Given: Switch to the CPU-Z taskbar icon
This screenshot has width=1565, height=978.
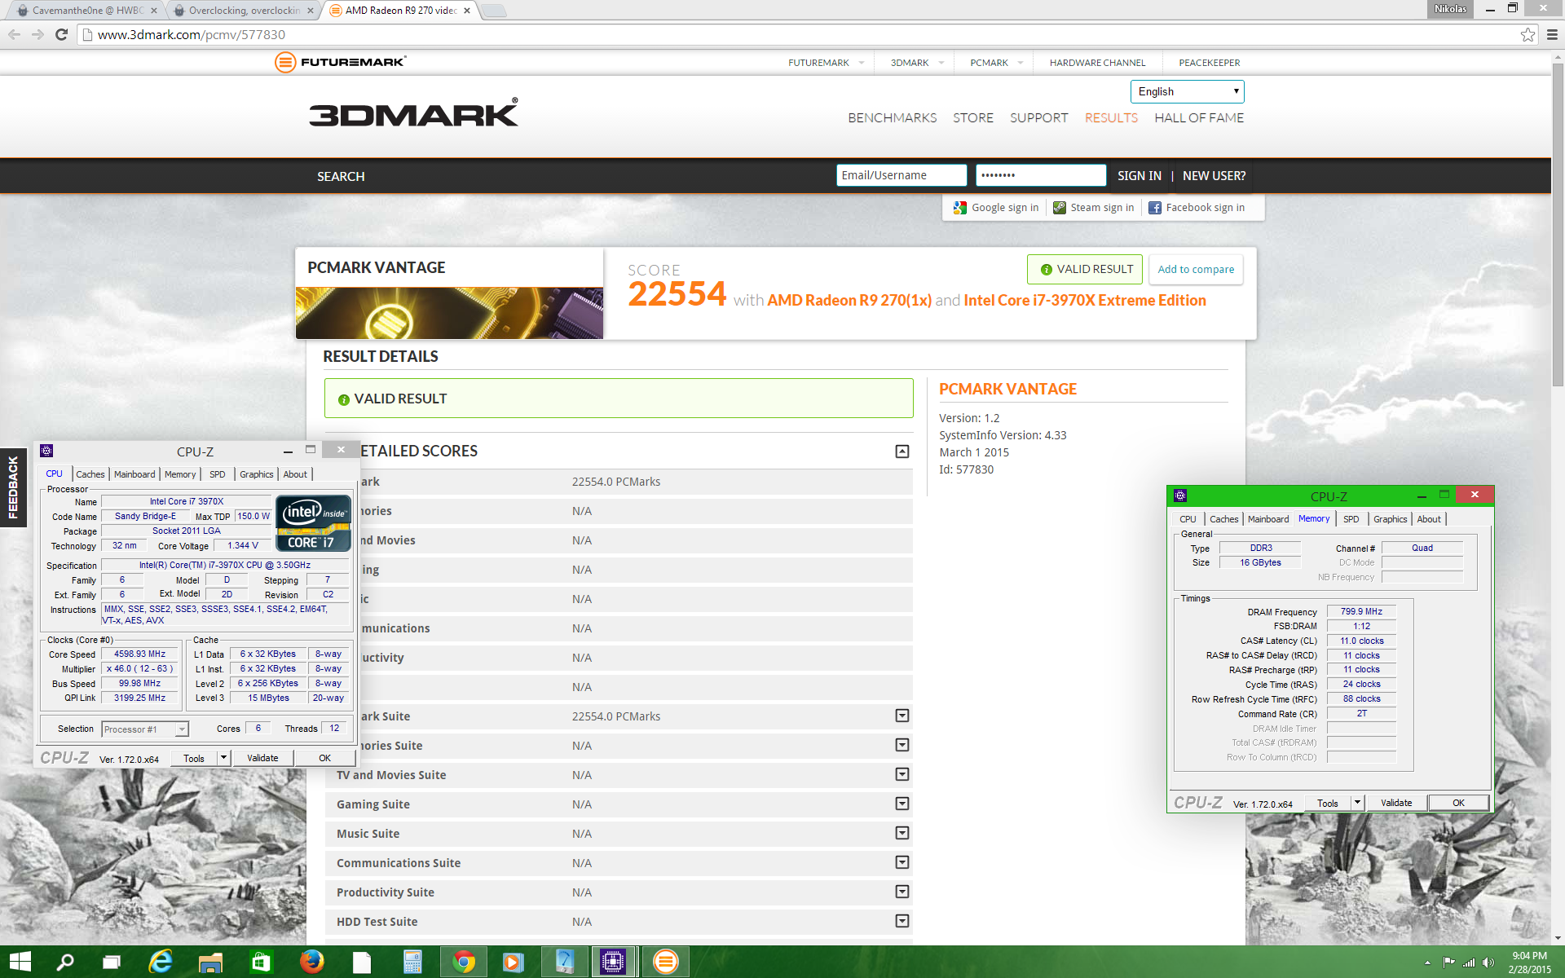Looking at the screenshot, I should (x=613, y=962).
